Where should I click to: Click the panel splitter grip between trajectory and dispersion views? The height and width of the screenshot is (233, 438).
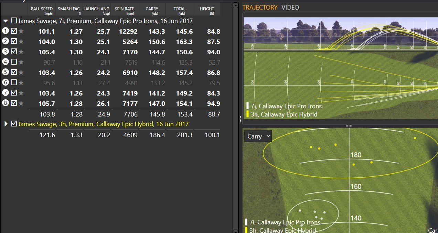349,125
